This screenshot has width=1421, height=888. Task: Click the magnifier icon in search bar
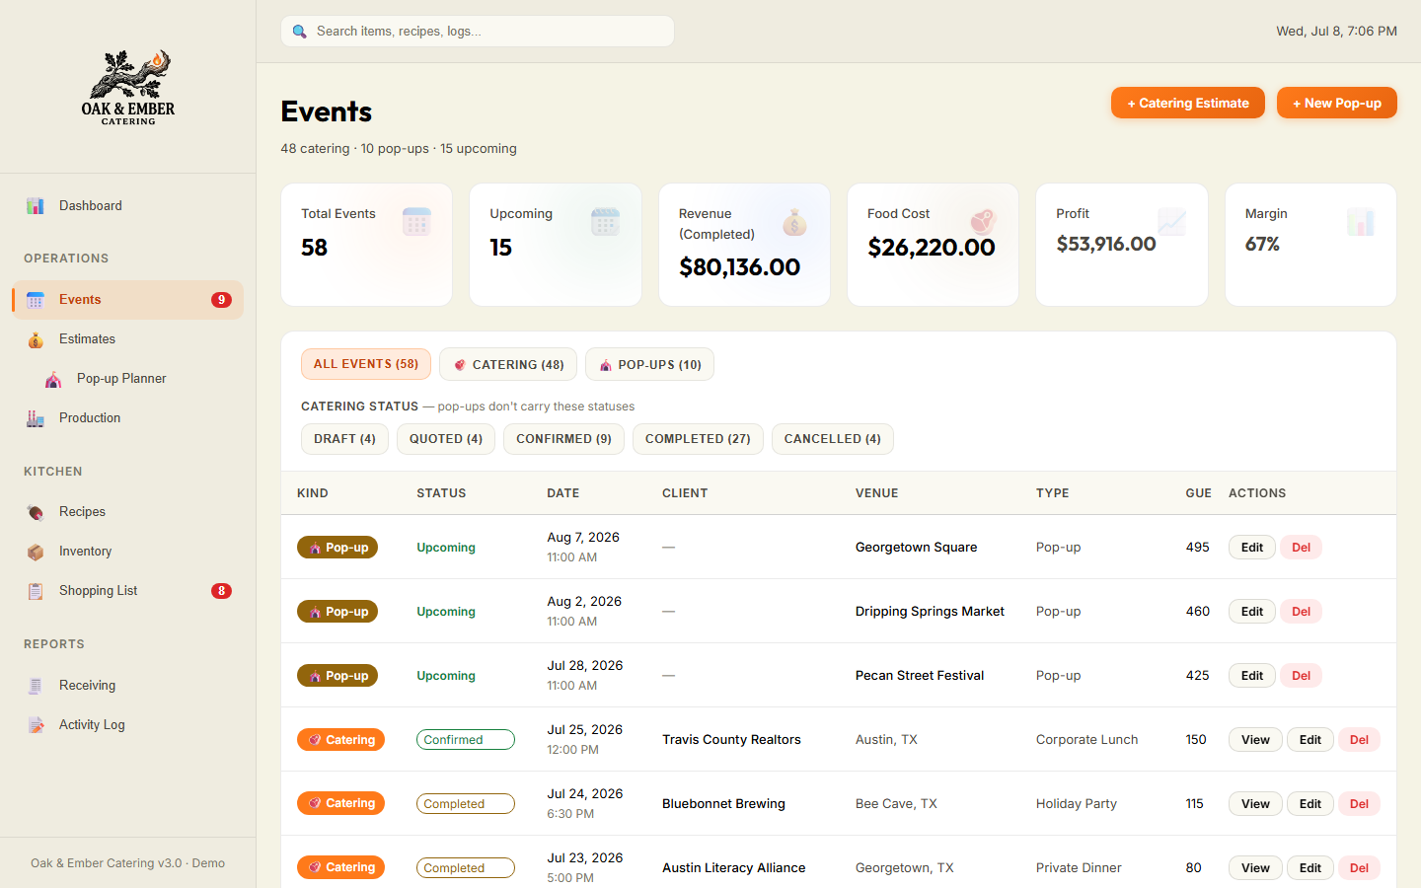(300, 32)
